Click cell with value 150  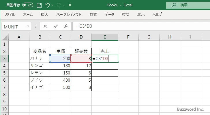(61, 73)
